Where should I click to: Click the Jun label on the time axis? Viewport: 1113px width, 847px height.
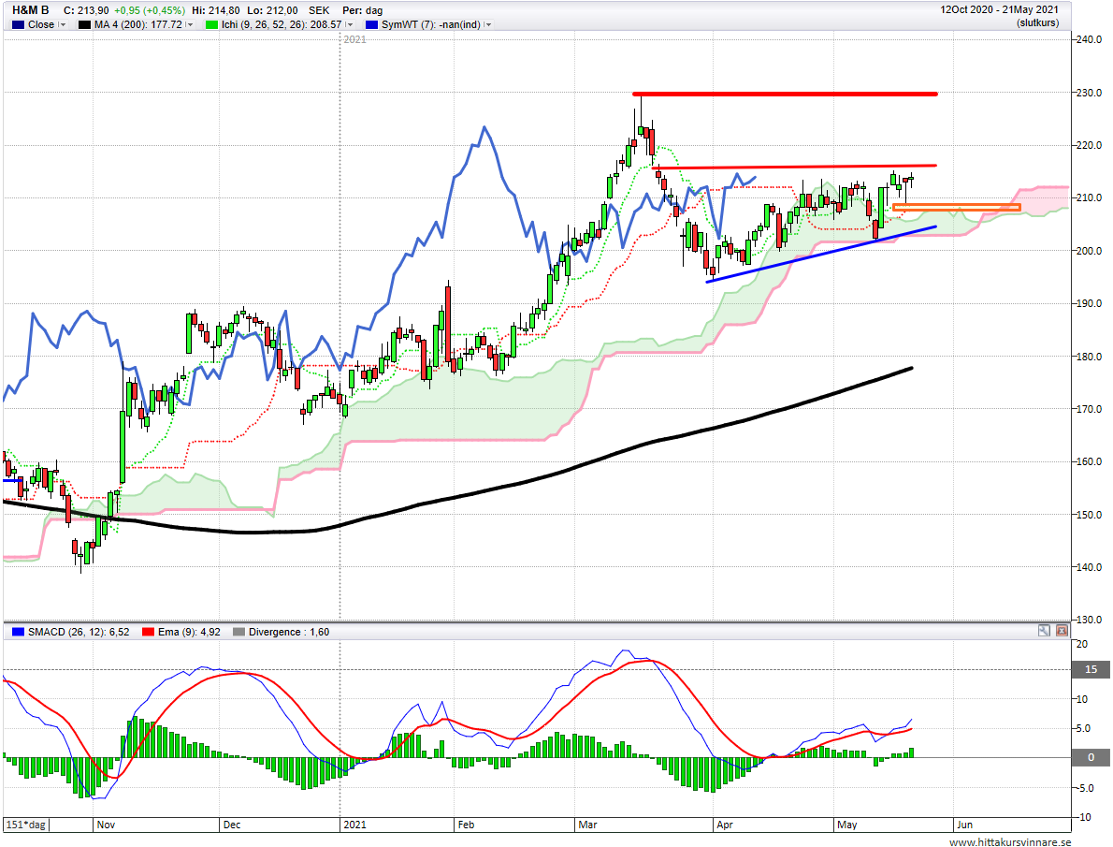pos(964,825)
